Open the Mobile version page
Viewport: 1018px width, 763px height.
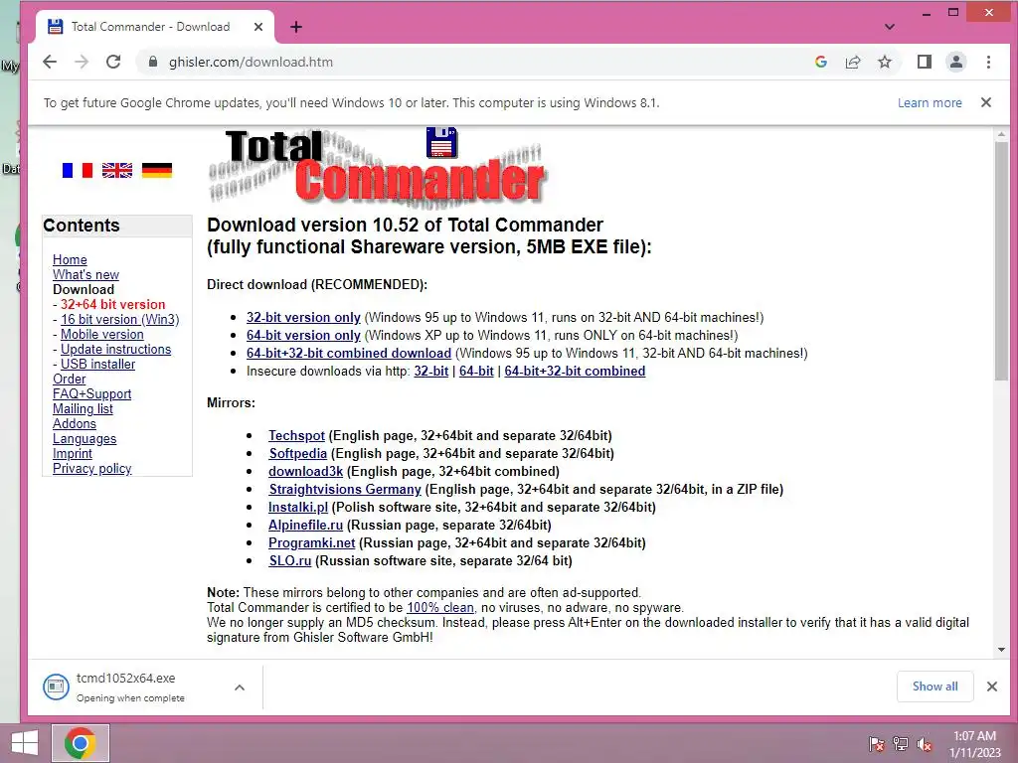click(102, 334)
